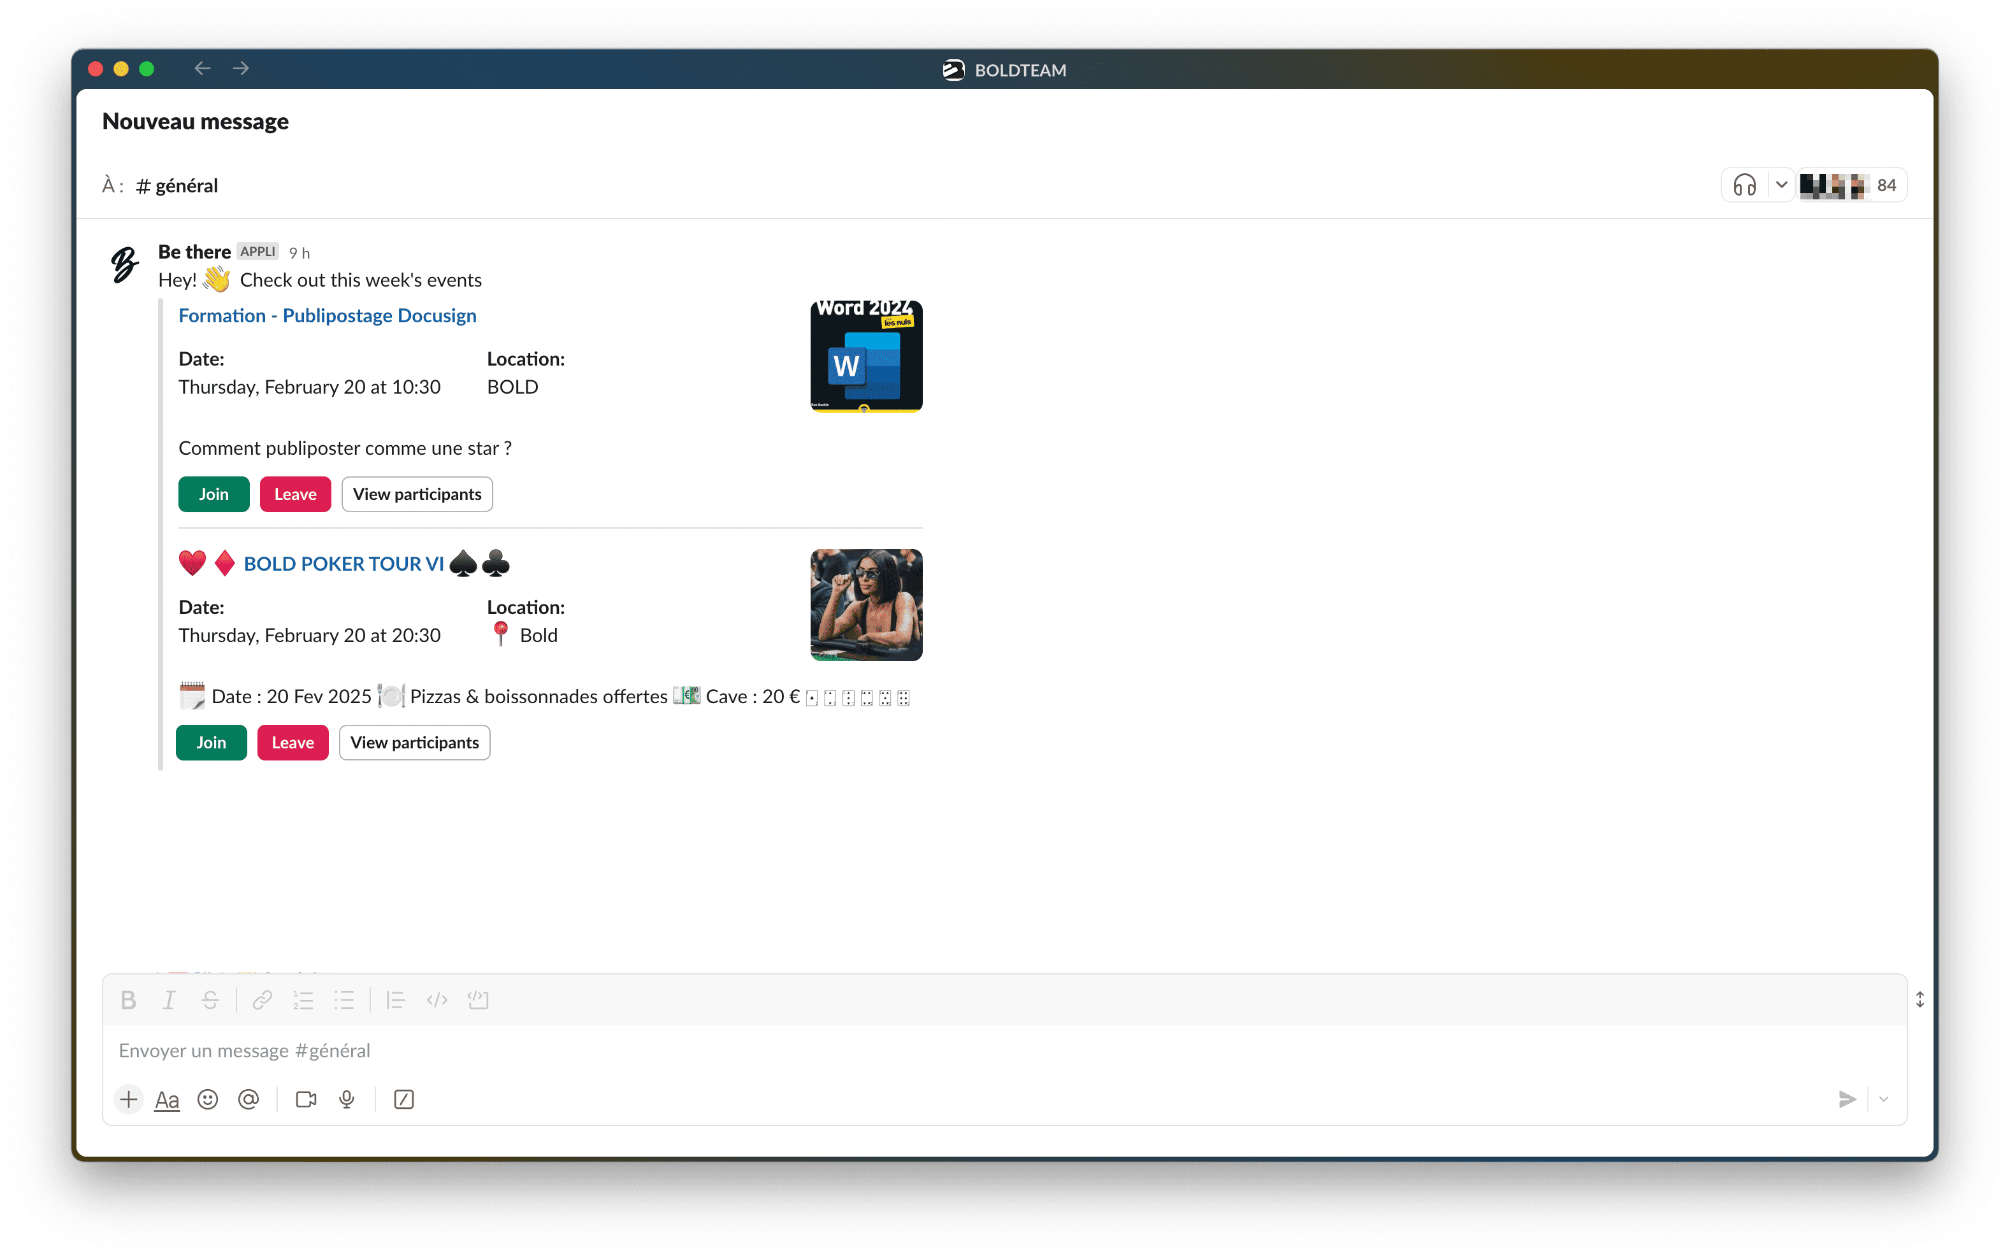
Task: View participants for BOLD POKER TOUR VI
Action: pyautogui.click(x=414, y=741)
